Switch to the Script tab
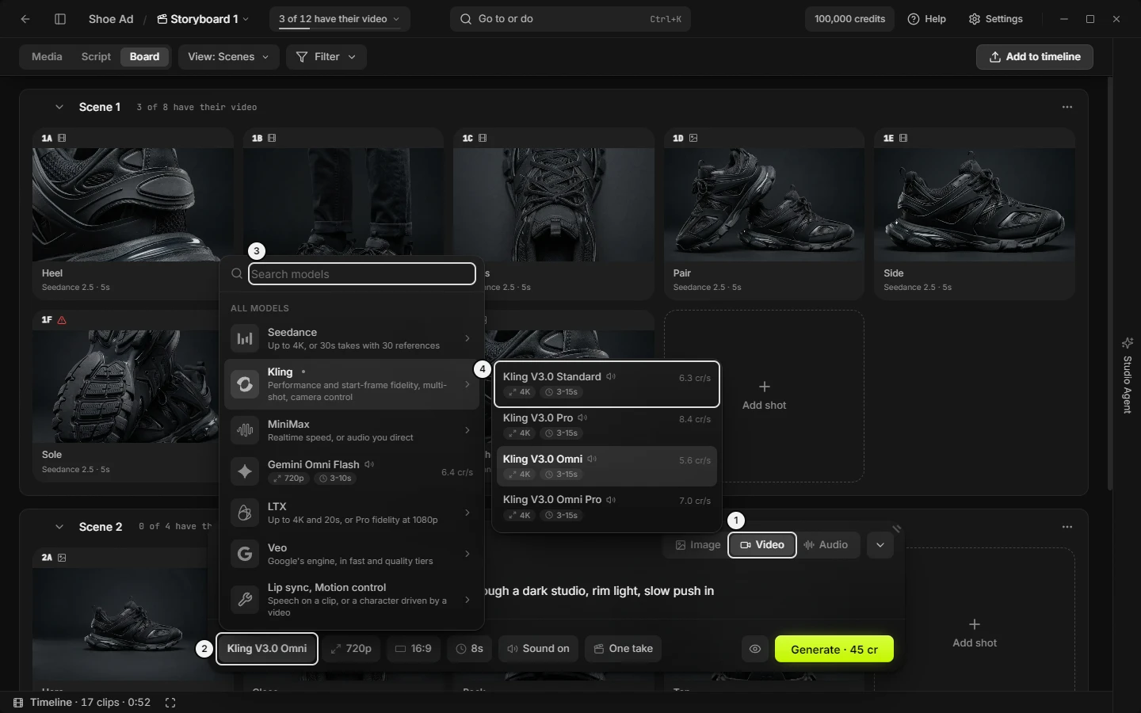1141x713 pixels. coord(96,57)
